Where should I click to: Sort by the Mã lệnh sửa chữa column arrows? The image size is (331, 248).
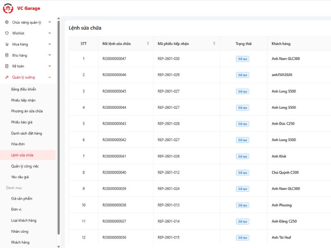click(x=148, y=43)
